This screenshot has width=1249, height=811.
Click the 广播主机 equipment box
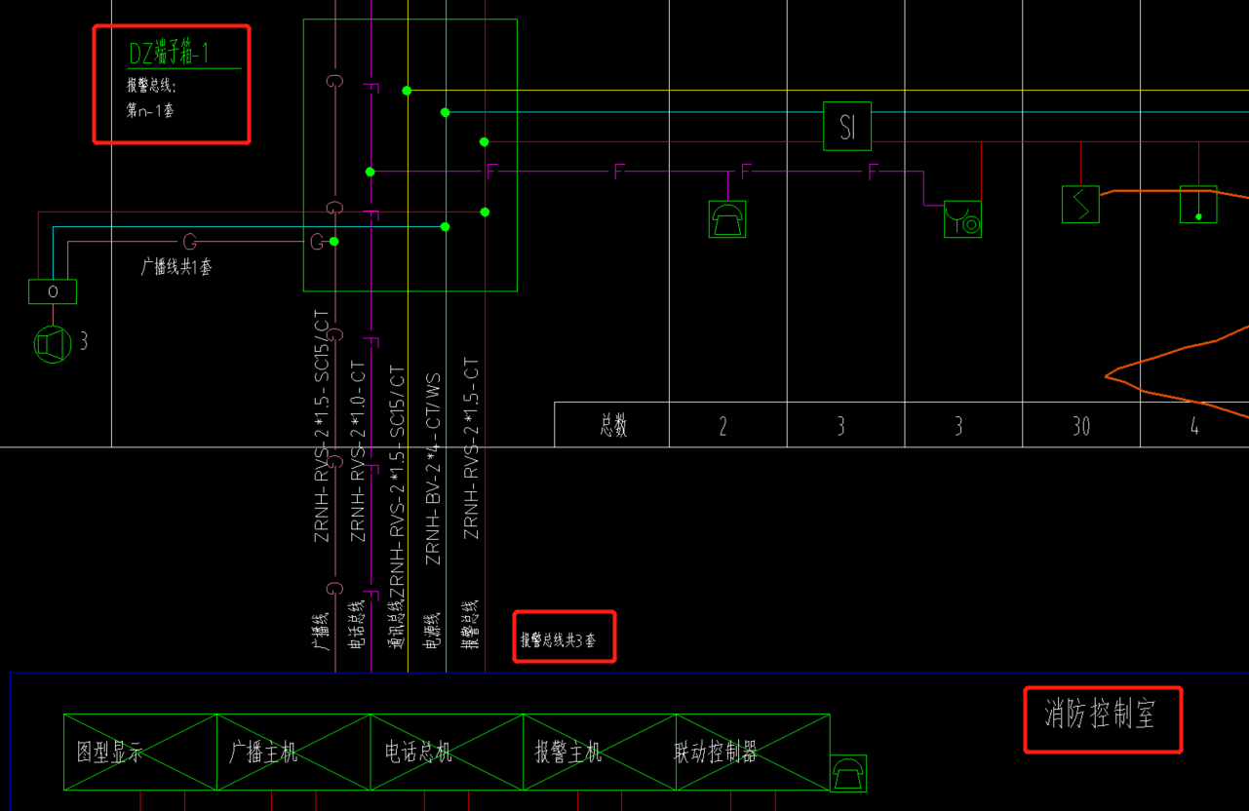coord(293,753)
